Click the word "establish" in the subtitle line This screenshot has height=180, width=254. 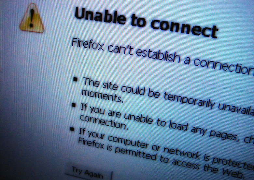point(158,55)
